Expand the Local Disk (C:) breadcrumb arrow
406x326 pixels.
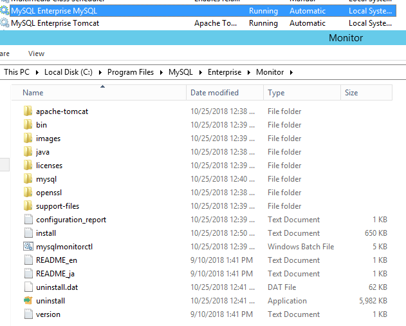click(x=100, y=72)
